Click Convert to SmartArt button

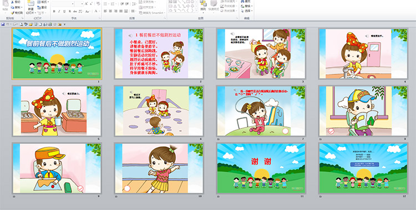(153, 13)
